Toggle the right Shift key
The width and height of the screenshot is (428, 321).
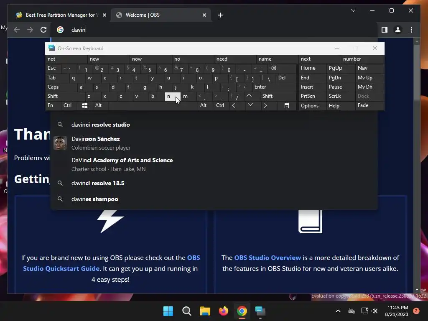click(x=278, y=96)
